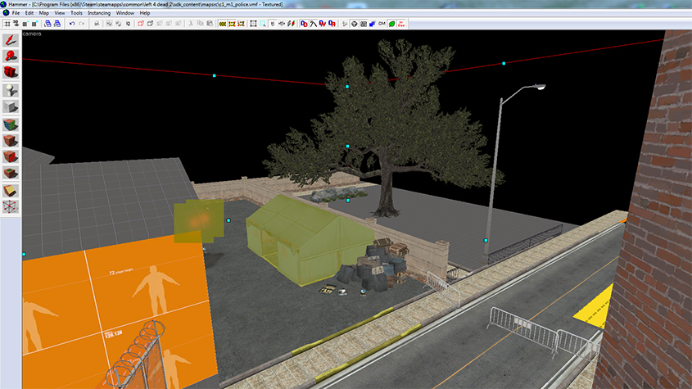Screen dimensions: 692x389
Task: Toggle the Auto-Selection cyan box icon
Action: click(263, 24)
